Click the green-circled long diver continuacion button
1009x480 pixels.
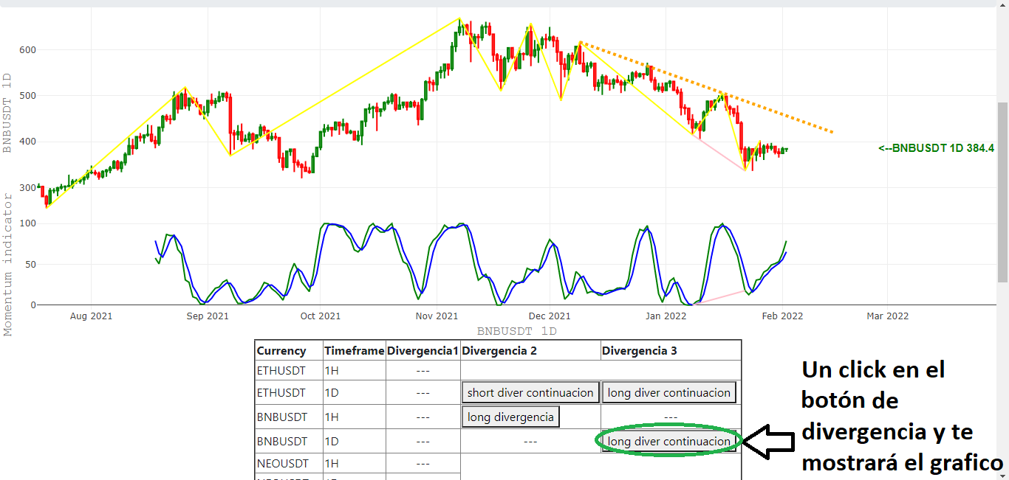tap(668, 441)
